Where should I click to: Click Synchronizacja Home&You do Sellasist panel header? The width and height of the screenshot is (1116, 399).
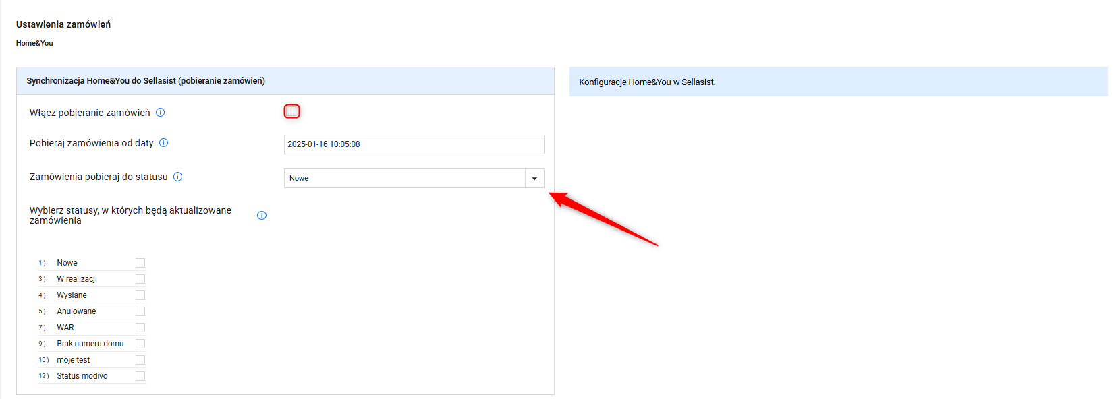(285, 81)
